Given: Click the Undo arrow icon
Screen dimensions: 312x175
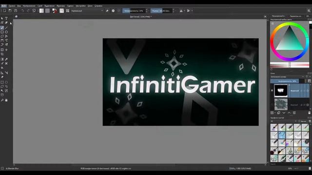Looking at the screenshot, I should pos(23,11).
